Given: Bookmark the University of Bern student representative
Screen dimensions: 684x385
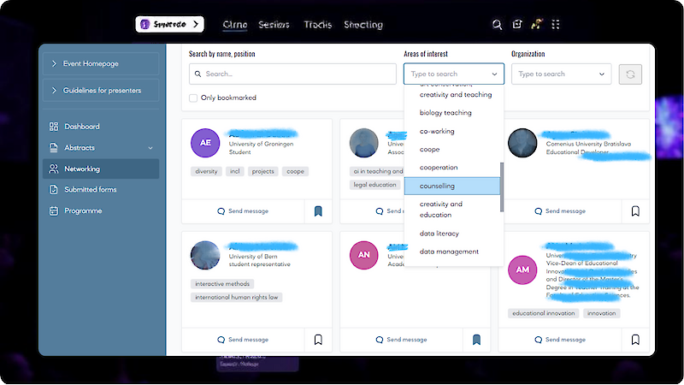Looking at the screenshot, I should click(317, 340).
